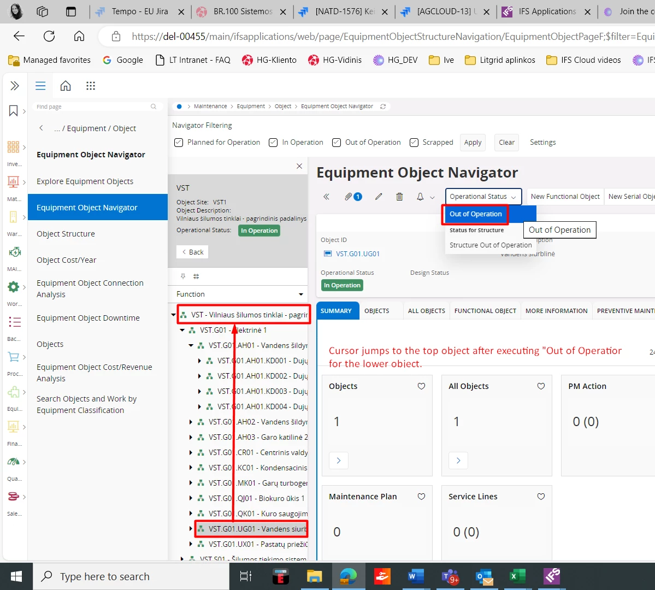Toggle the In Operation filter checkbox

[x=273, y=143]
